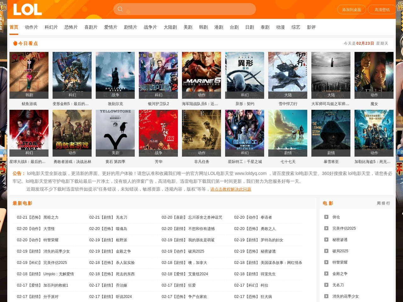
Task: Click the arrow icon beside 破局2025 in ranking
Action: 326,251
